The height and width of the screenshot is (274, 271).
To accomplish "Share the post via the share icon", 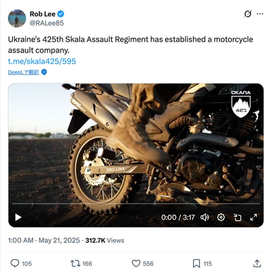I will tap(257, 263).
